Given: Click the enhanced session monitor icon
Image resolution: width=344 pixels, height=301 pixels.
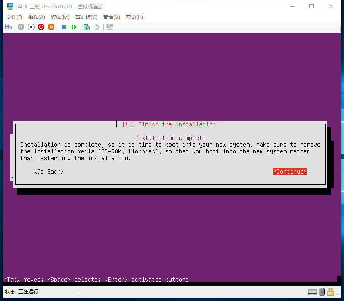Looking at the screenshot, I should [x=110, y=27].
